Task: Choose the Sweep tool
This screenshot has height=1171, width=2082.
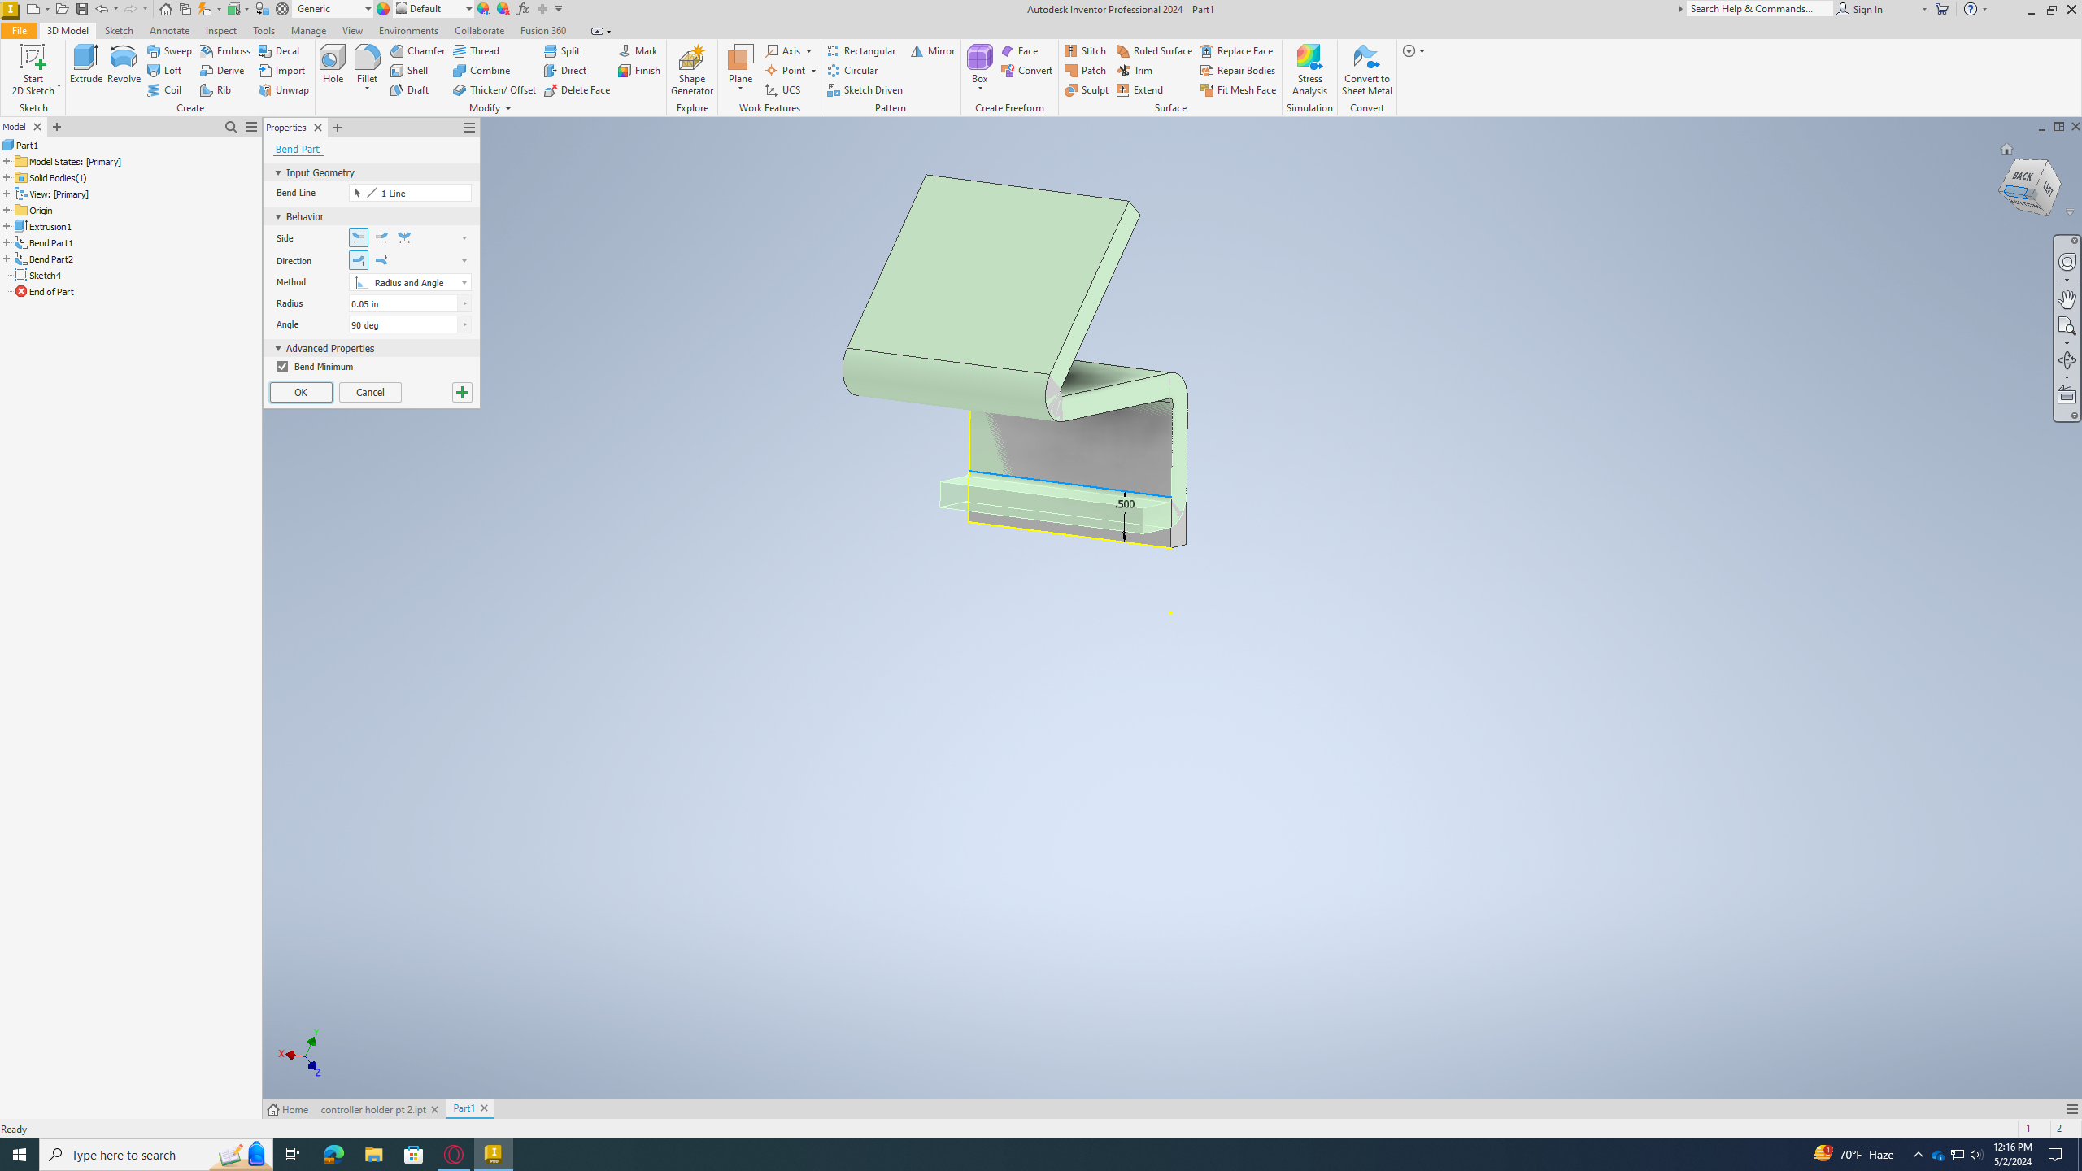Action: (x=170, y=50)
